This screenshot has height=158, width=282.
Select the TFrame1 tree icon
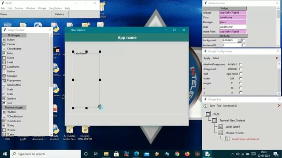pos(220,133)
